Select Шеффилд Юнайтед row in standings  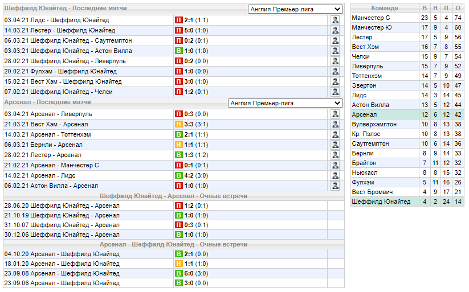coord(407,201)
